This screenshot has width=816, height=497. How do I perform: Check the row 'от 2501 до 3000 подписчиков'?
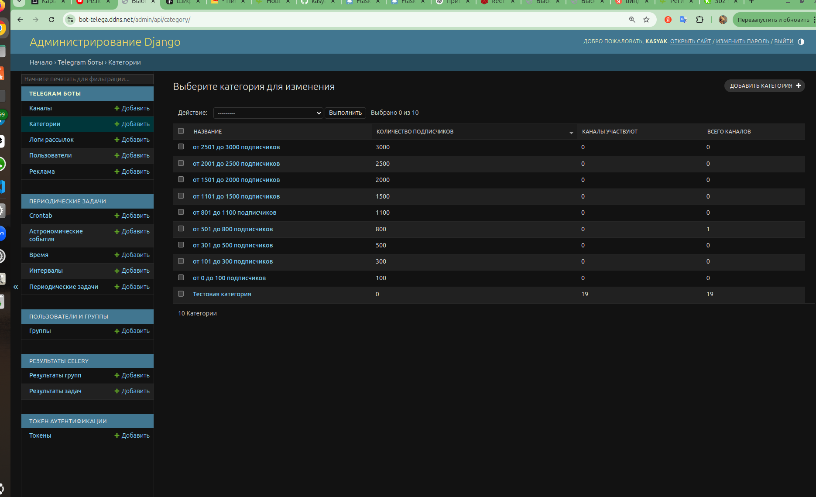[181, 147]
